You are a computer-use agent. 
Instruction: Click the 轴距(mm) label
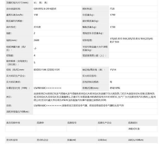coord(12,40)
